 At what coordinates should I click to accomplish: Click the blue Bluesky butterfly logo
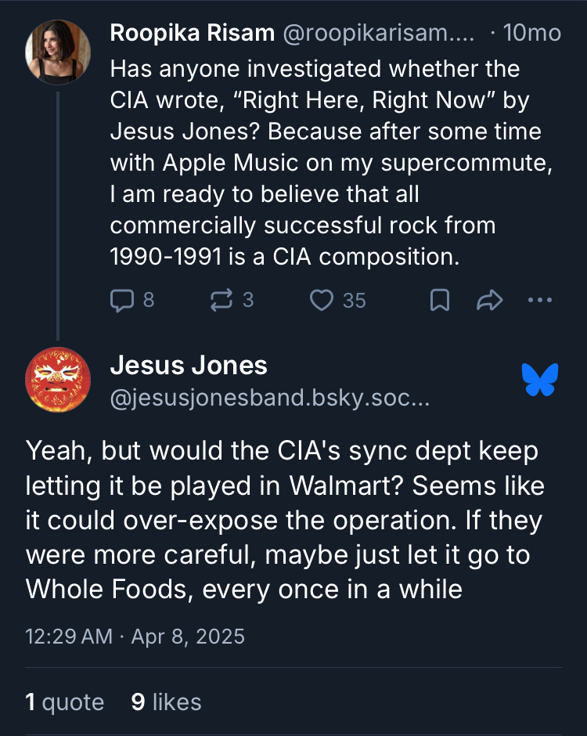(x=540, y=380)
